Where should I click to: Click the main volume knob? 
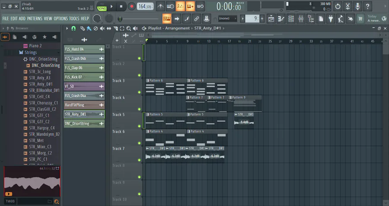(97, 19)
